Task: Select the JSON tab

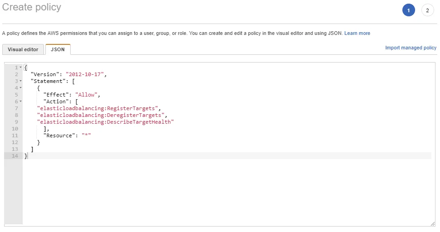Action: click(58, 49)
